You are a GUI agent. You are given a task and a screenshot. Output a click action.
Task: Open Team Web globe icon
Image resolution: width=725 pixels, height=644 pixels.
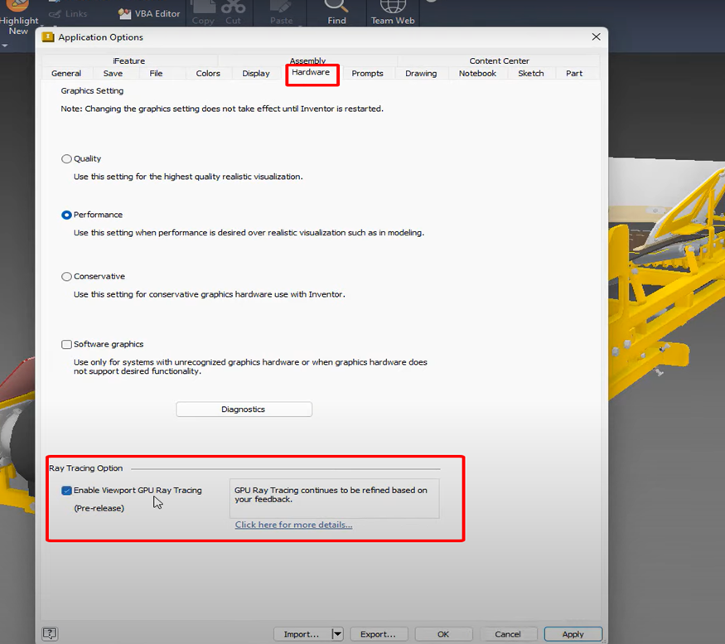(x=393, y=12)
